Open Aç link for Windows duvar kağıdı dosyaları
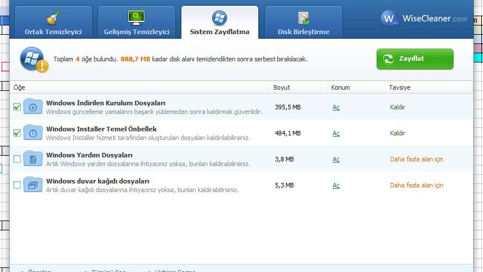This screenshot has width=483, height=272. [336, 185]
